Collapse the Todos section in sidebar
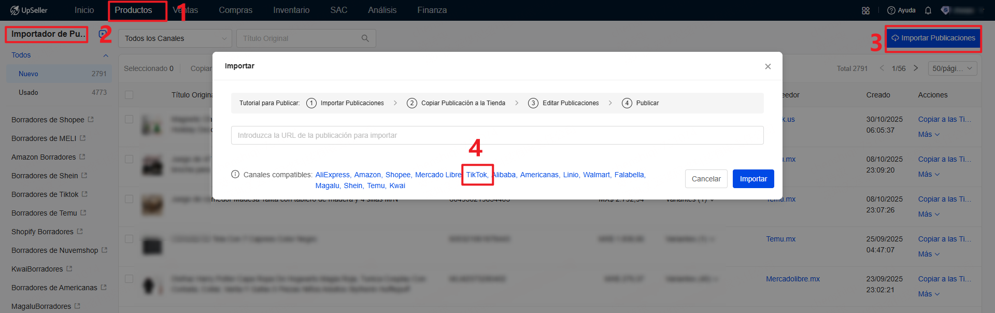Viewport: 995px width, 313px height. [x=106, y=55]
